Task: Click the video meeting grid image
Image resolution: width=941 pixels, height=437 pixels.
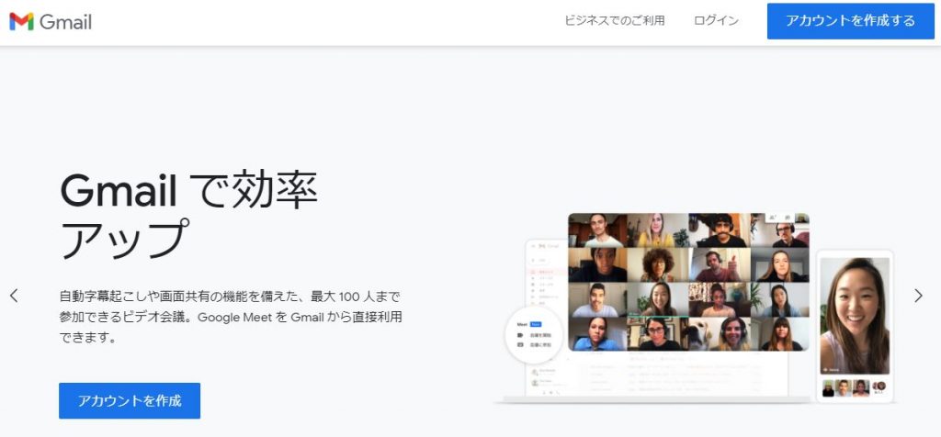Action: 688,282
